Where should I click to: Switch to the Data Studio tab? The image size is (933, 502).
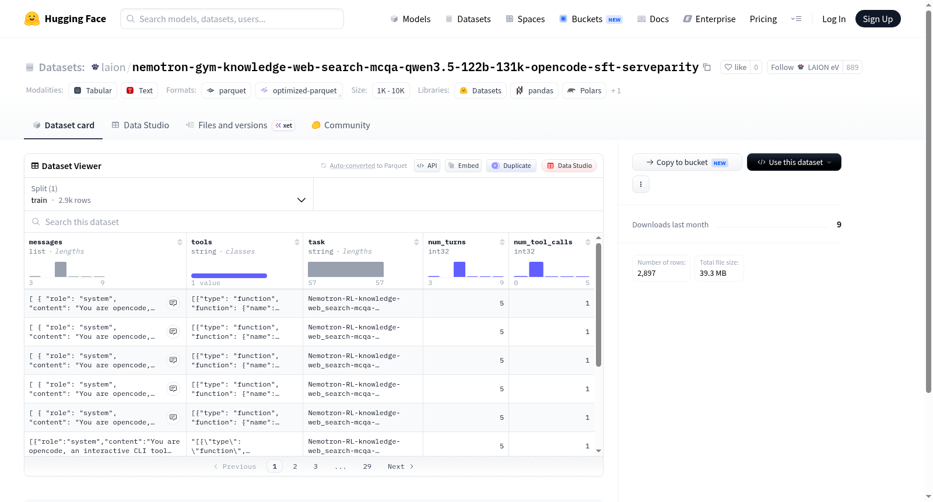pyautogui.click(x=141, y=125)
